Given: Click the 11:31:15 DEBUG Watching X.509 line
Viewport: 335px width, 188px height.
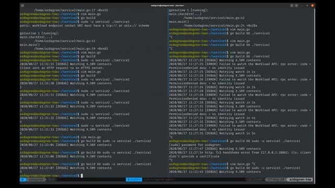Looking at the screenshot, I should tap(65, 64).
